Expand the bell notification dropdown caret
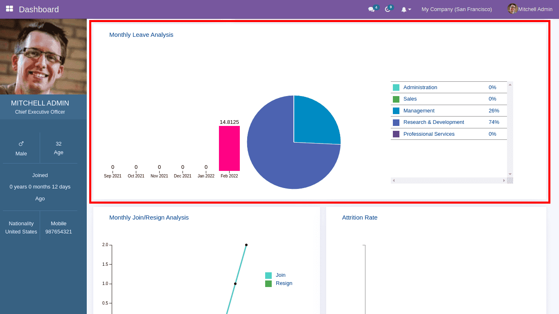Image resolution: width=559 pixels, height=314 pixels. [410, 9]
